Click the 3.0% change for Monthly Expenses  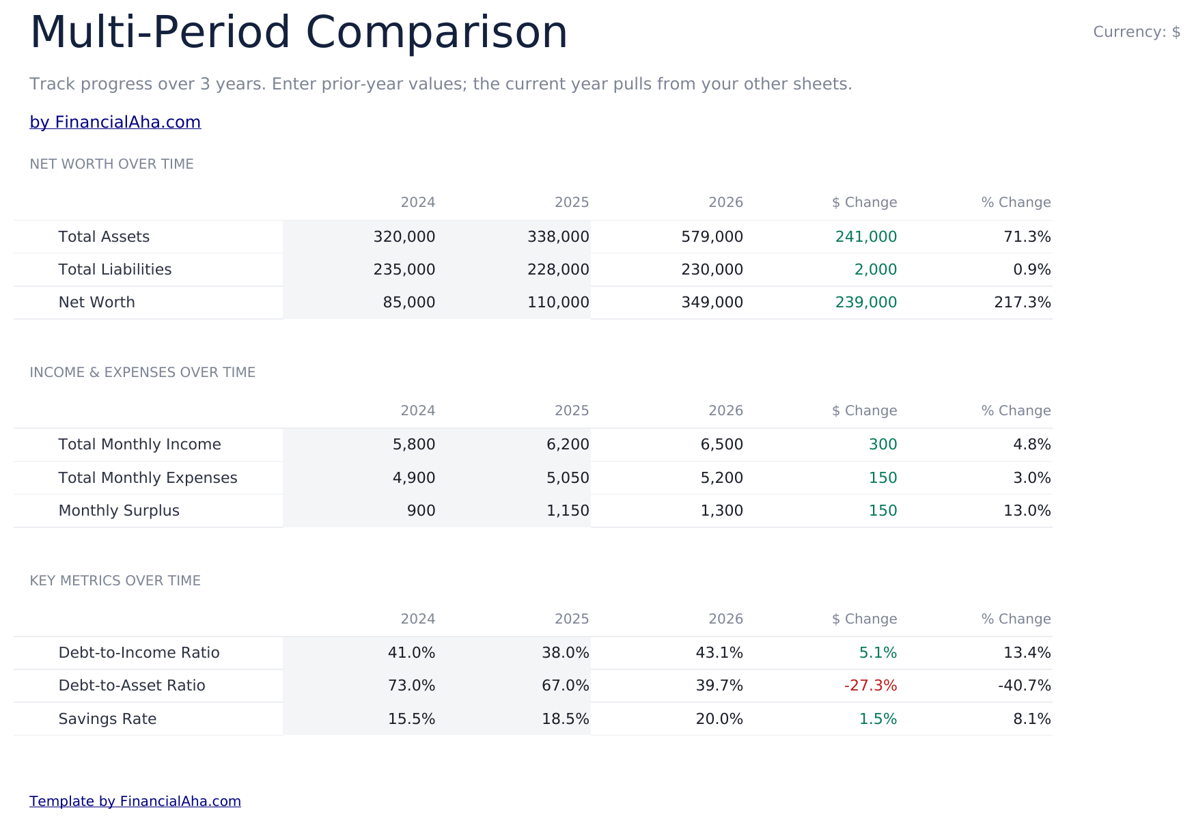pyautogui.click(x=1032, y=478)
